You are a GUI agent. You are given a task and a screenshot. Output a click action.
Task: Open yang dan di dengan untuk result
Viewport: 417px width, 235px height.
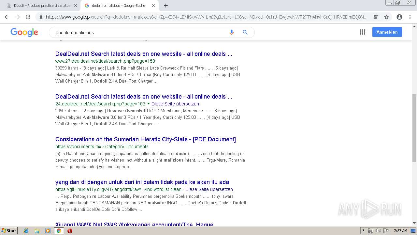142,182
